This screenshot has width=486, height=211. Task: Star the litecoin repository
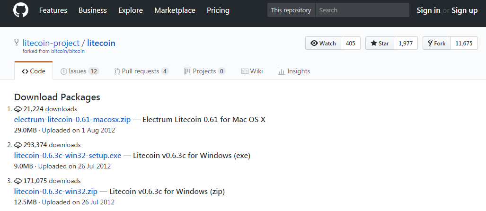click(380, 43)
